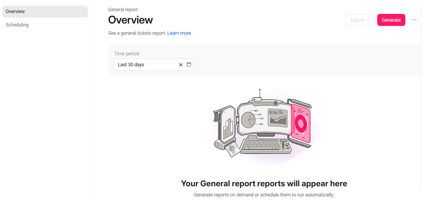Generate the general report
The height and width of the screenshot is (205, 426).
tap(391, 20)
